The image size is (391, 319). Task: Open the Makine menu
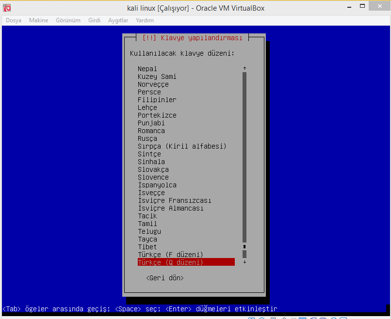point(38,20)
